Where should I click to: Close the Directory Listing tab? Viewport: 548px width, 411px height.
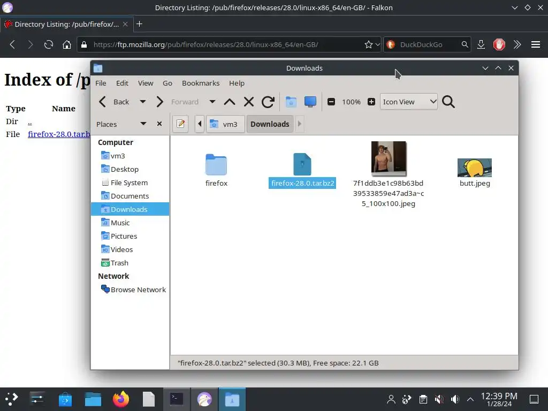[125, 24]
